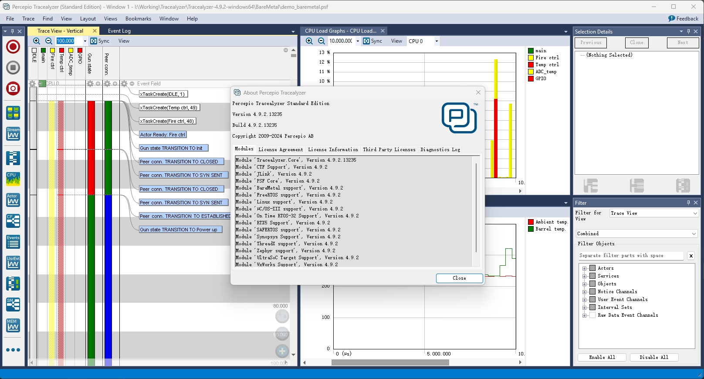The width and height of the screenshot is (704, 379).
Task: Click the plus zoom slider button in Trace View
Action: (x=282, y=351)
